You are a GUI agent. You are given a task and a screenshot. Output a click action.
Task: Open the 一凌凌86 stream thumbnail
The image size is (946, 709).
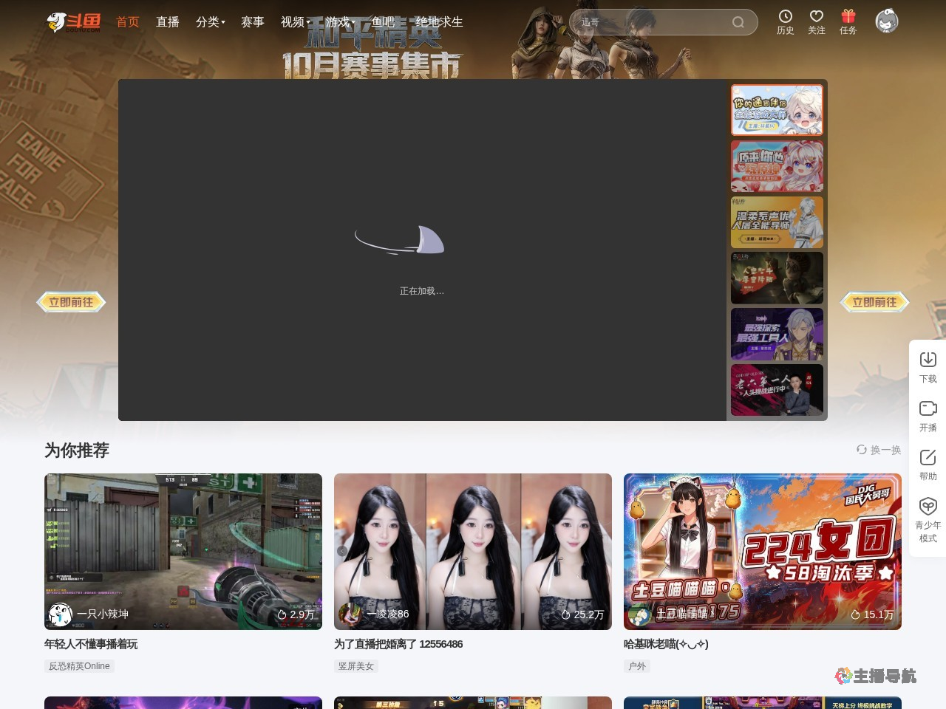point(473,551)
